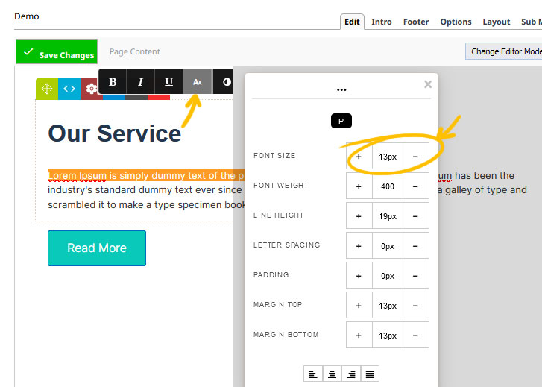Center-align text in the typography panel
The image size is (542, 387).
tap(332, 374)
